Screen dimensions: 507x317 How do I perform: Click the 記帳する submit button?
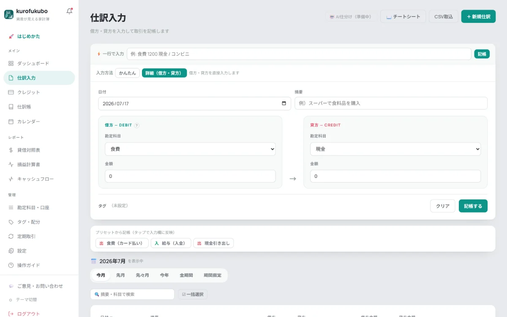473,206
